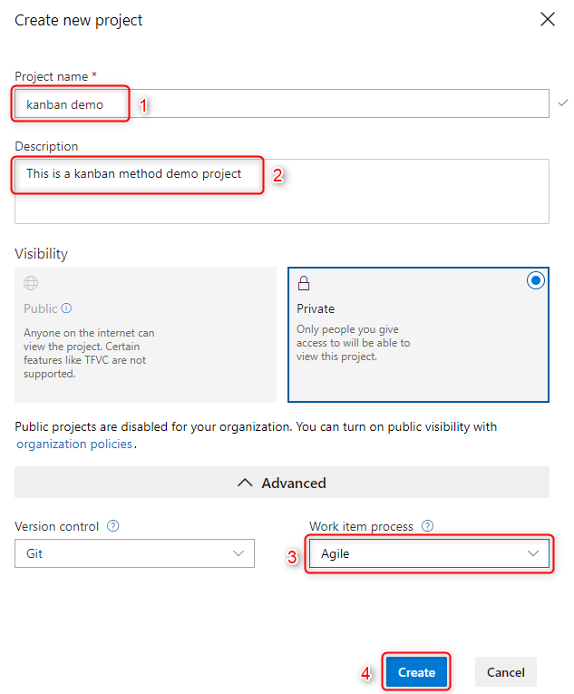The height and width of the screenshot is (694, 574).
Task: Click the Cancel button
Action: (506, 672)
